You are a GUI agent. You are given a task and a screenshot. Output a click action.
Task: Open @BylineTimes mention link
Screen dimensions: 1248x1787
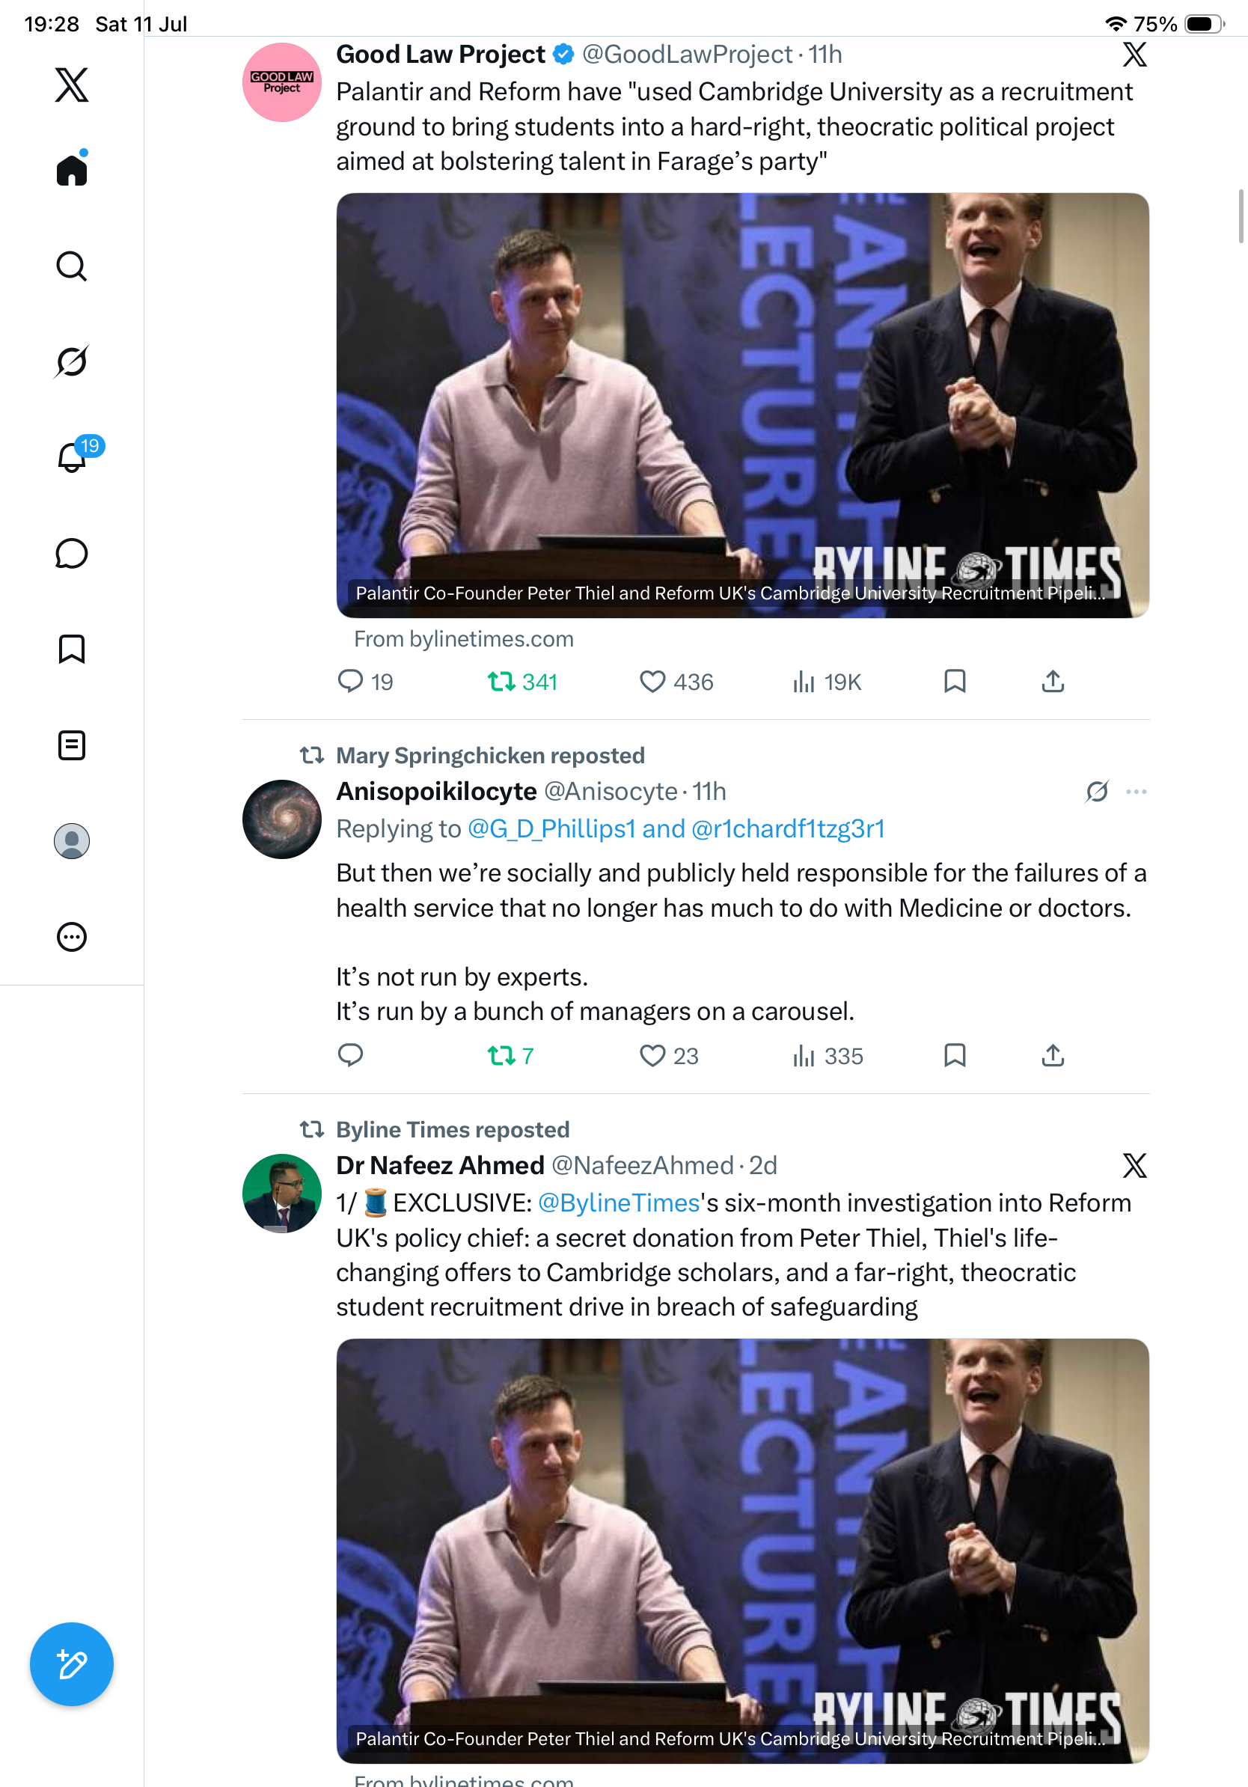[619, 1203]
